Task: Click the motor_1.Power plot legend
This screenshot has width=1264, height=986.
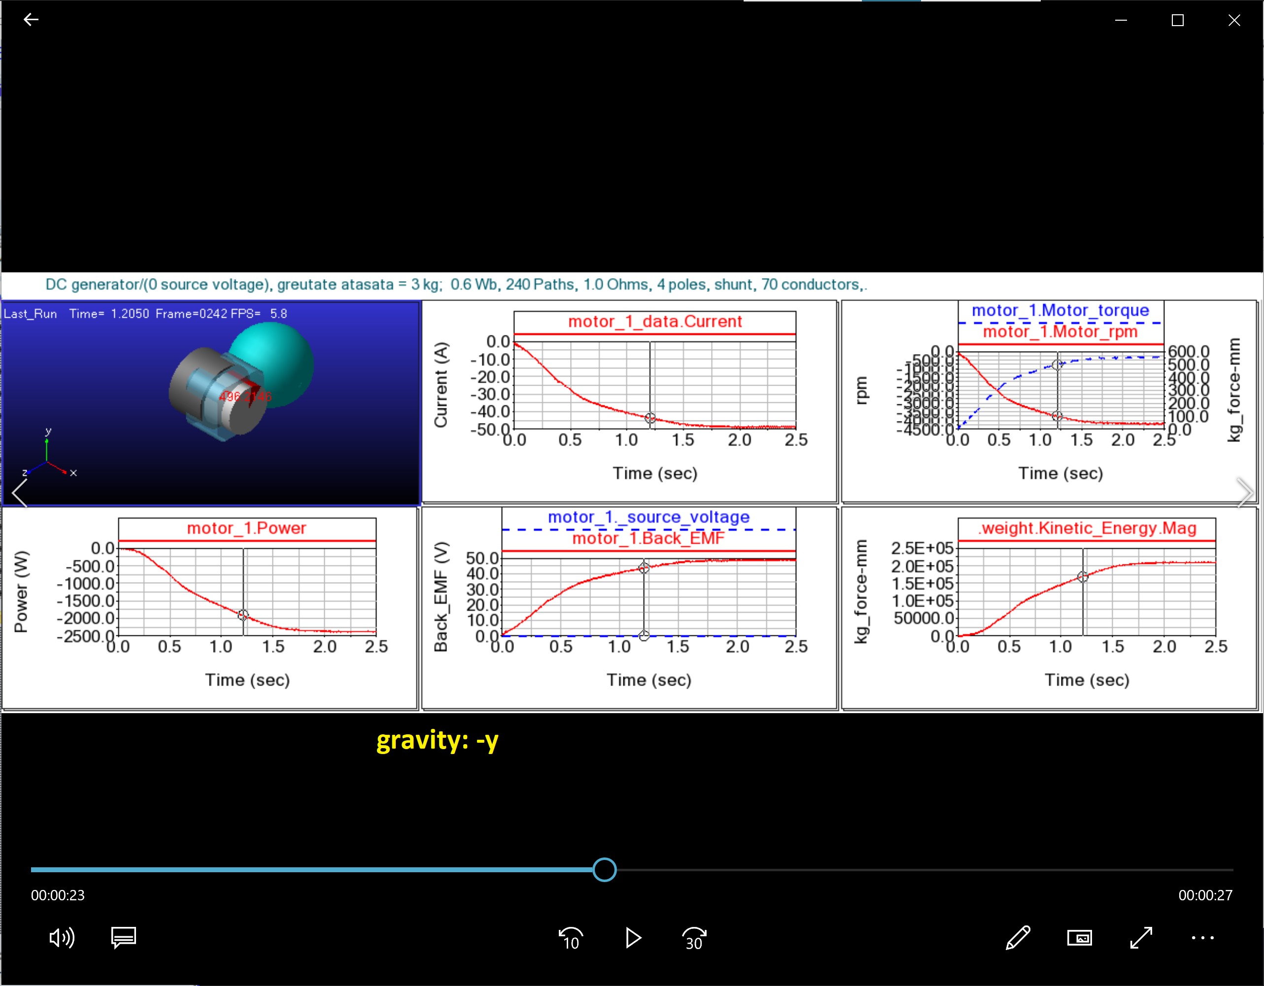Action: point(246,528)
